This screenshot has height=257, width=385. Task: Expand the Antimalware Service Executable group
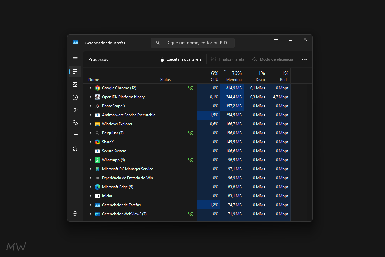(90, 115)
